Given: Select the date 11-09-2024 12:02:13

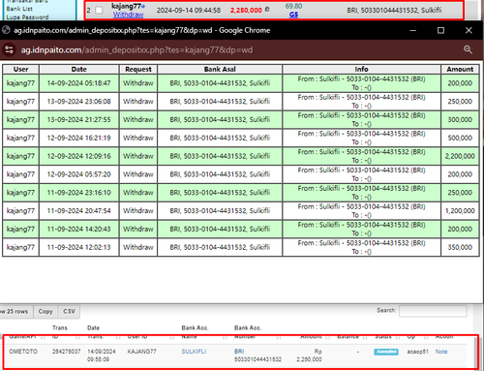Looking at the screenshot, I should point(79,247).
